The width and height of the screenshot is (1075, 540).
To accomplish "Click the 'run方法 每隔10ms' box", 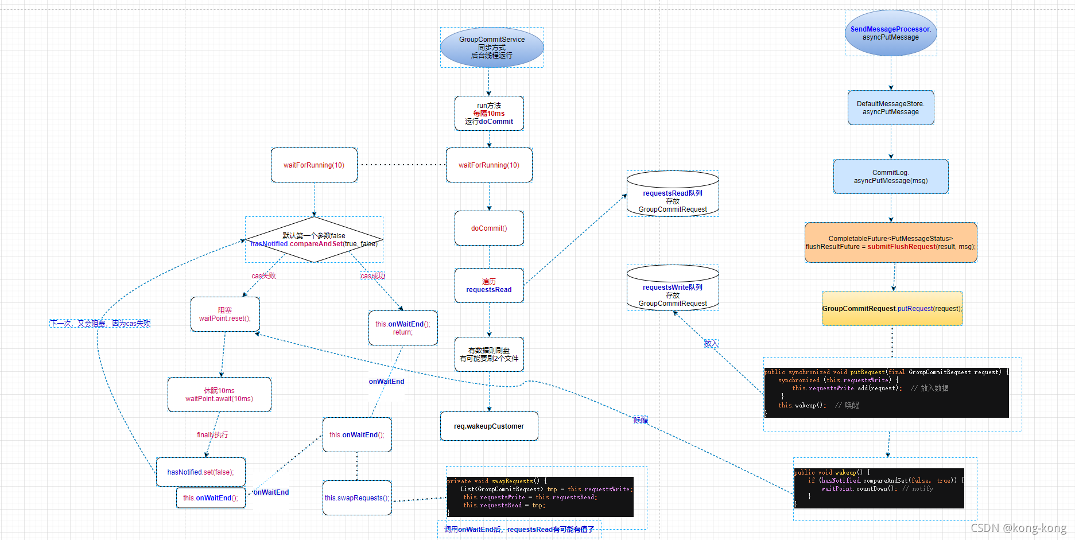I will click(x=489, y=114).
